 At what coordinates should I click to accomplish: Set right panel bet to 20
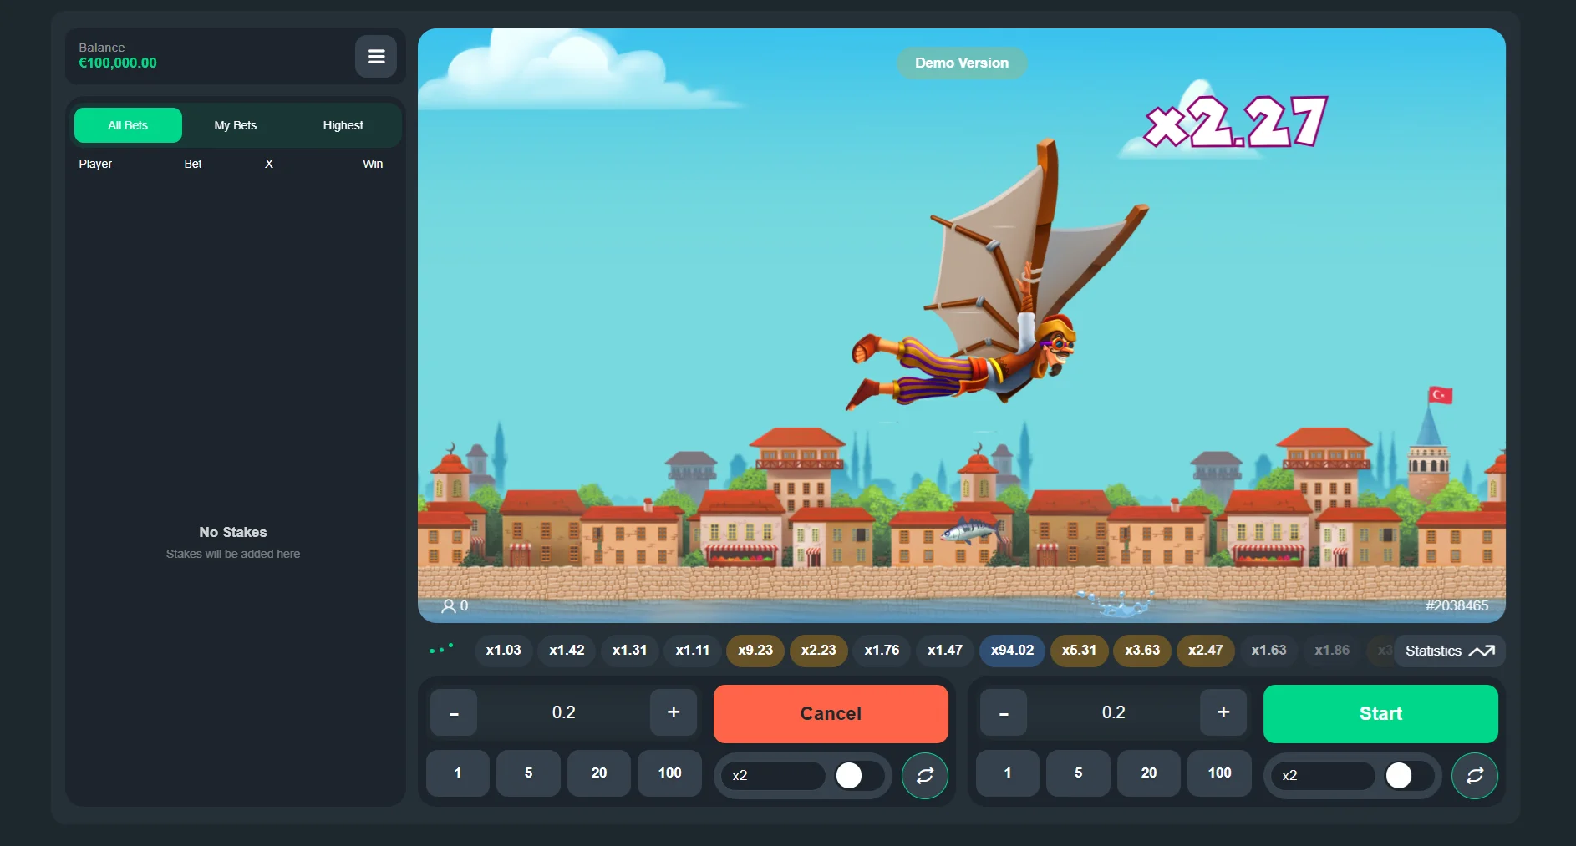(x=1149, y=773)
